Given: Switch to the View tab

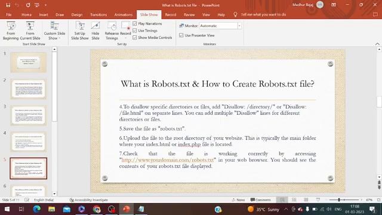Looking at the screenshot, I should pyautogui.click(x=206, y=14).
